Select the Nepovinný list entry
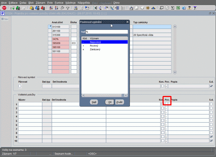Viewport: 216px width, 157px height. pos(104,42)
